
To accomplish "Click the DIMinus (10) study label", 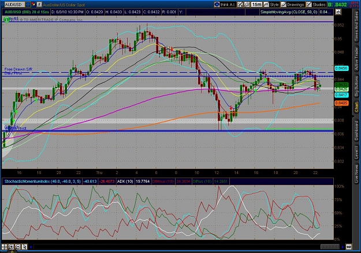I will point(163,182).
